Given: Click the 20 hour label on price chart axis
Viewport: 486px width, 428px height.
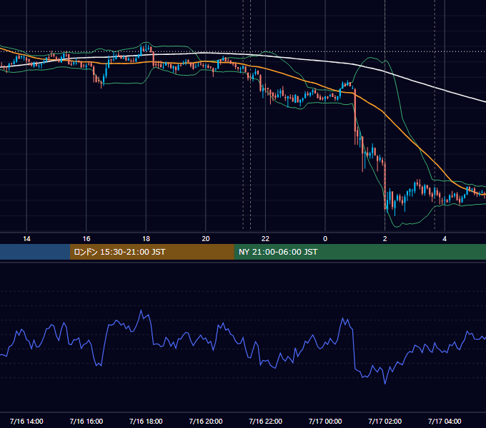Looking at the screenshot, I should tap(206, 239).
